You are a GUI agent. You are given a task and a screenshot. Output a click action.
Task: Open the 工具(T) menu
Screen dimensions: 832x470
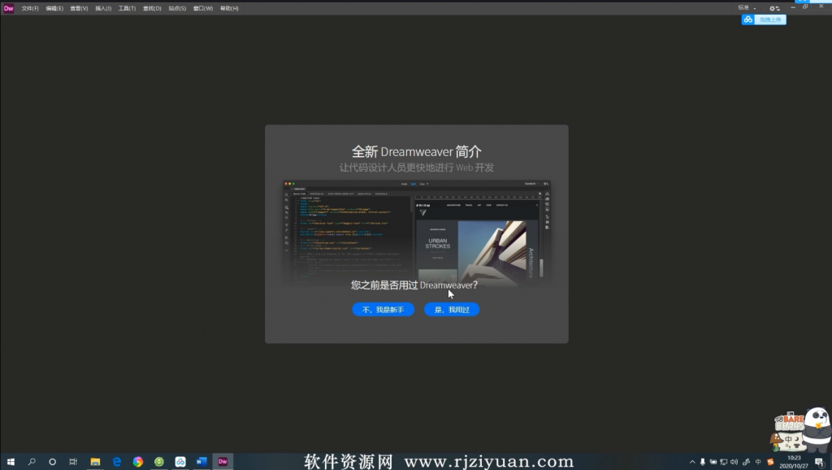point(127,8)
